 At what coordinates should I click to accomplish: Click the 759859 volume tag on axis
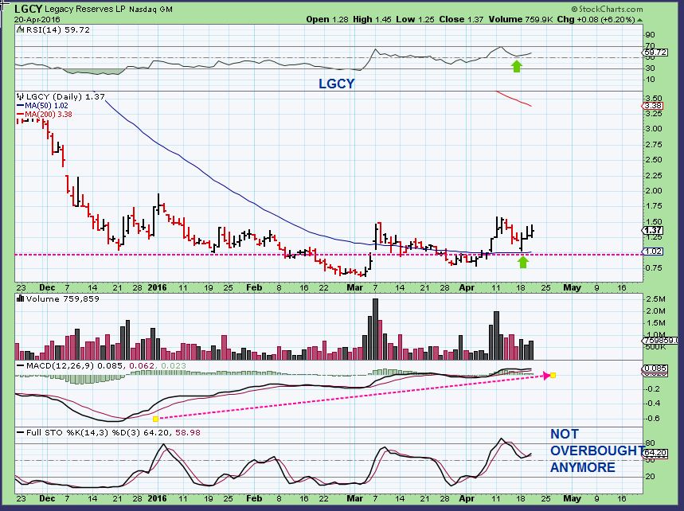pos(660,340)
